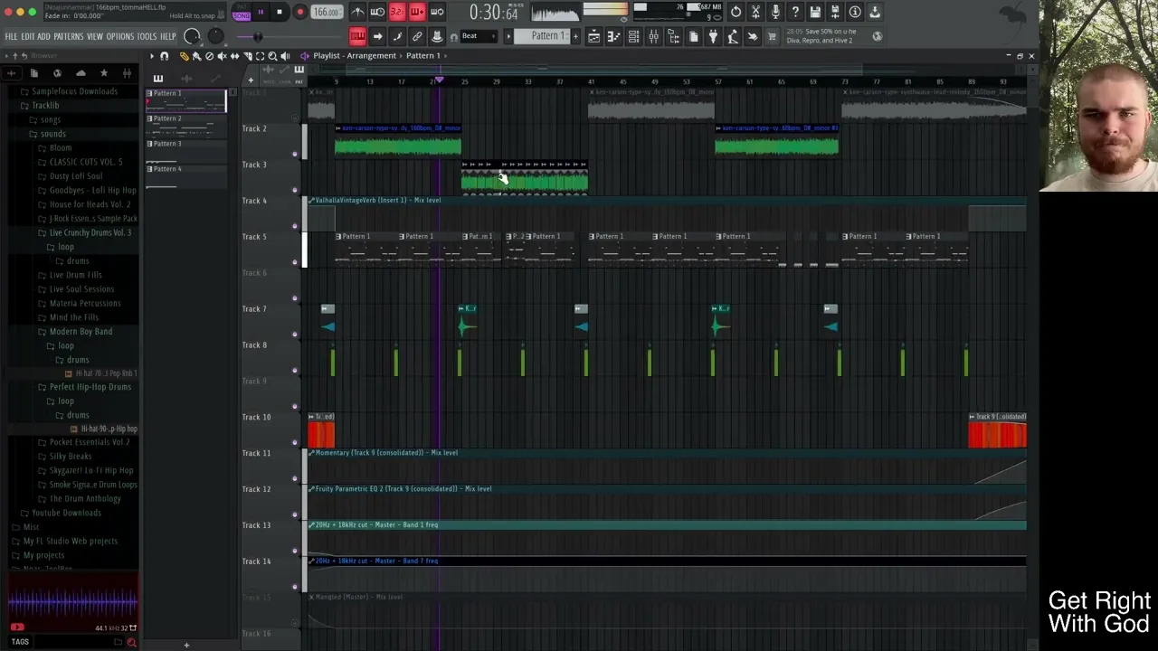1158x651 pixels.
Task: Select the Zoom tool in Playlist
Action: [x=272, y=56]
